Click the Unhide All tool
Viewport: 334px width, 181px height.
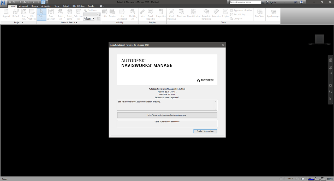click(133, 14)
